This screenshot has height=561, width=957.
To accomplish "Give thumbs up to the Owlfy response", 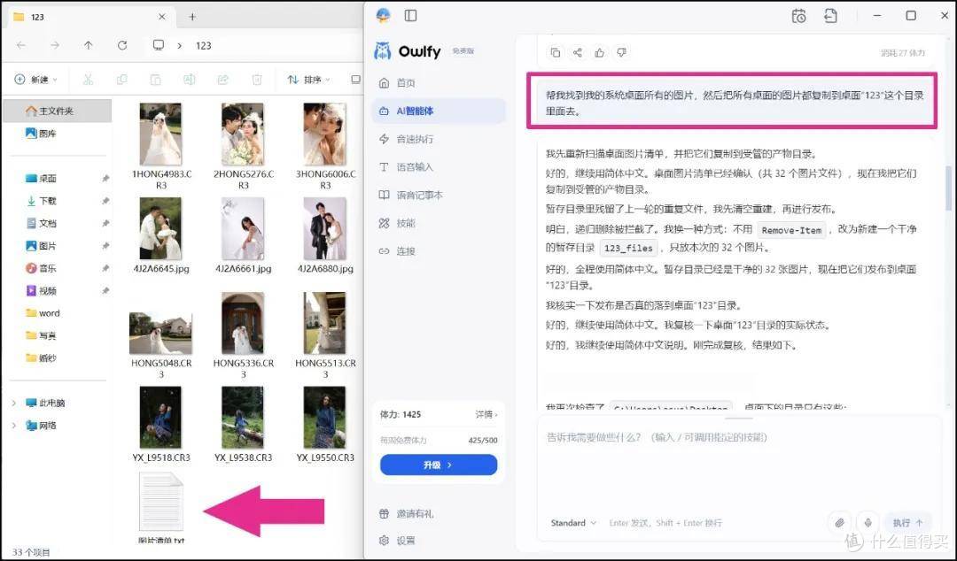I will coord(599,53).
